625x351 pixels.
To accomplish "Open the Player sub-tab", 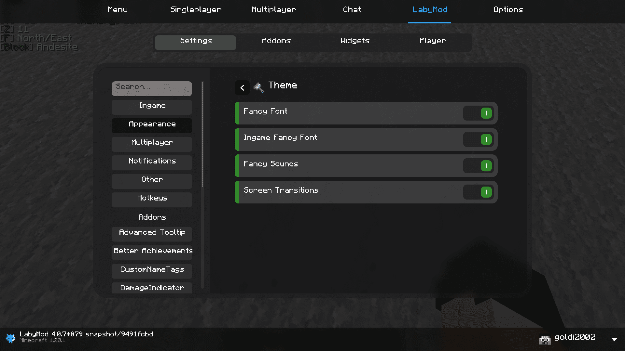I will coord(432,41).
